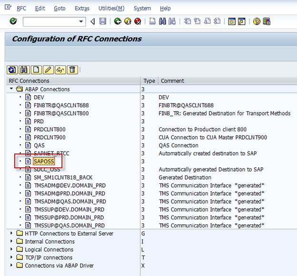
Task: Click the 'Generated Destination' comment text
Action: coord(185,178)
